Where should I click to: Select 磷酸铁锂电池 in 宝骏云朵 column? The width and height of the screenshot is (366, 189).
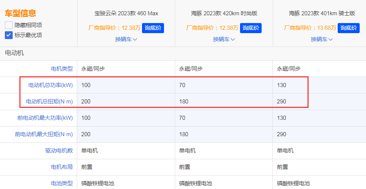[98, 183]
